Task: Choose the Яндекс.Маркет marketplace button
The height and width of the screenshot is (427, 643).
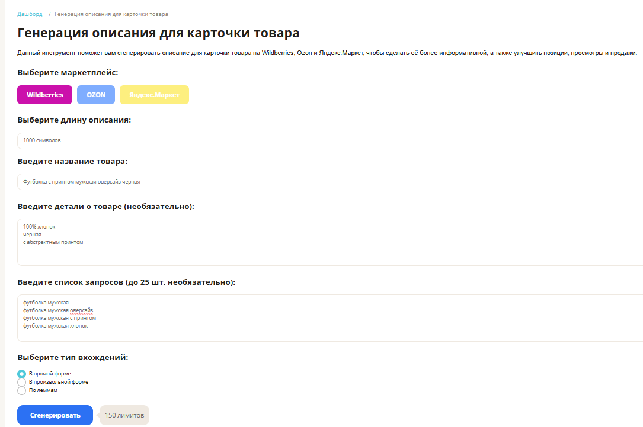Action: (154, 95)
